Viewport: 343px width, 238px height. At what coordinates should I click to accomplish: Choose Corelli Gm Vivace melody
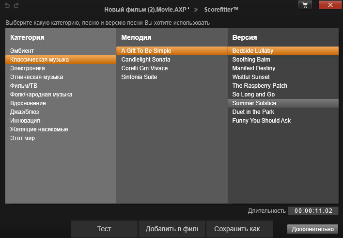click(x=144, y=68)
